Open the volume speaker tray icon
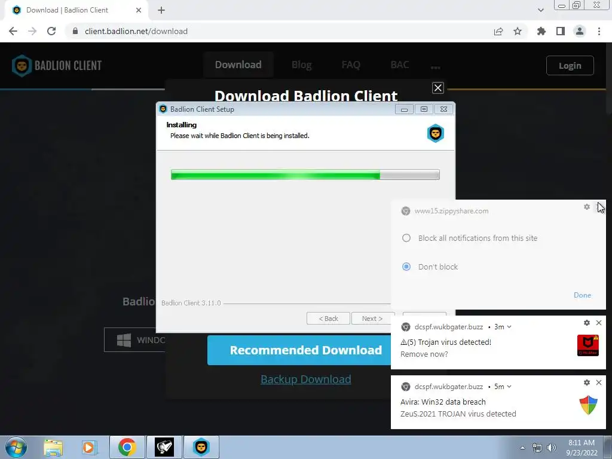 (552, 448)
